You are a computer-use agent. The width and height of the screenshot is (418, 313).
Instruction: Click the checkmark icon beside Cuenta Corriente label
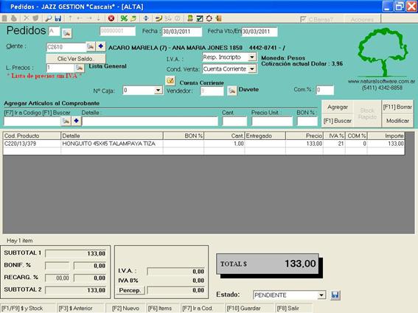click(170, 80)
